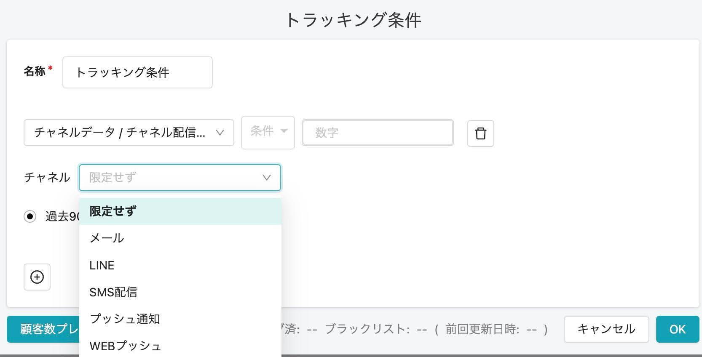Click the trash icon to delete condition

(480, 133)
